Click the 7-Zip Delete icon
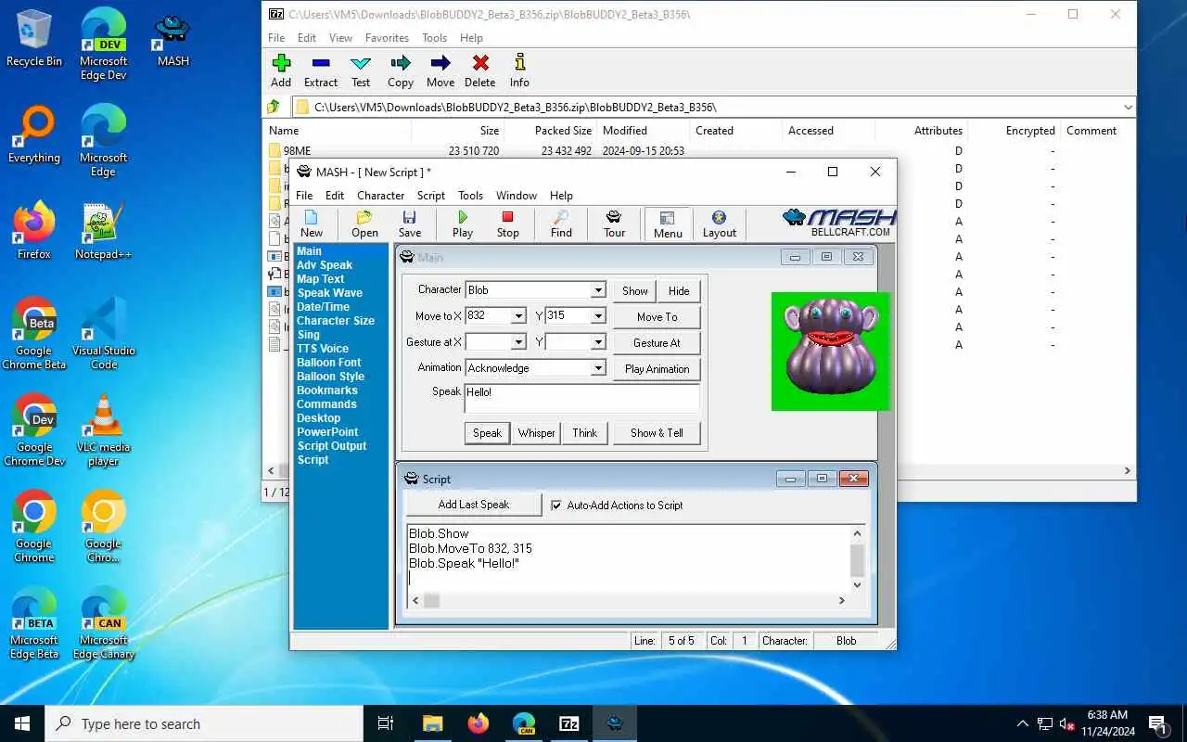This screenshot has width=1187, height=742. click(x=480, y=71)
